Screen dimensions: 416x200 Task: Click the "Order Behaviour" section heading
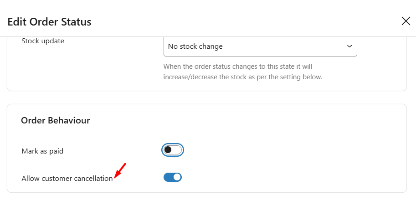56,120
